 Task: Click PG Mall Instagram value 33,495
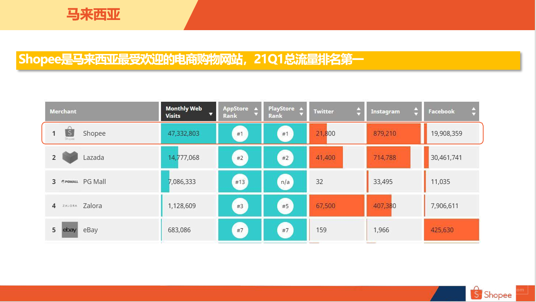click(x=383, y=182)
